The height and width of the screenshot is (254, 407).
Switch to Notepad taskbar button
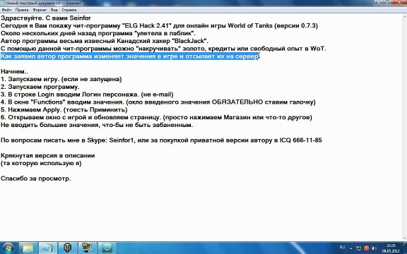(x=48, y=248)
